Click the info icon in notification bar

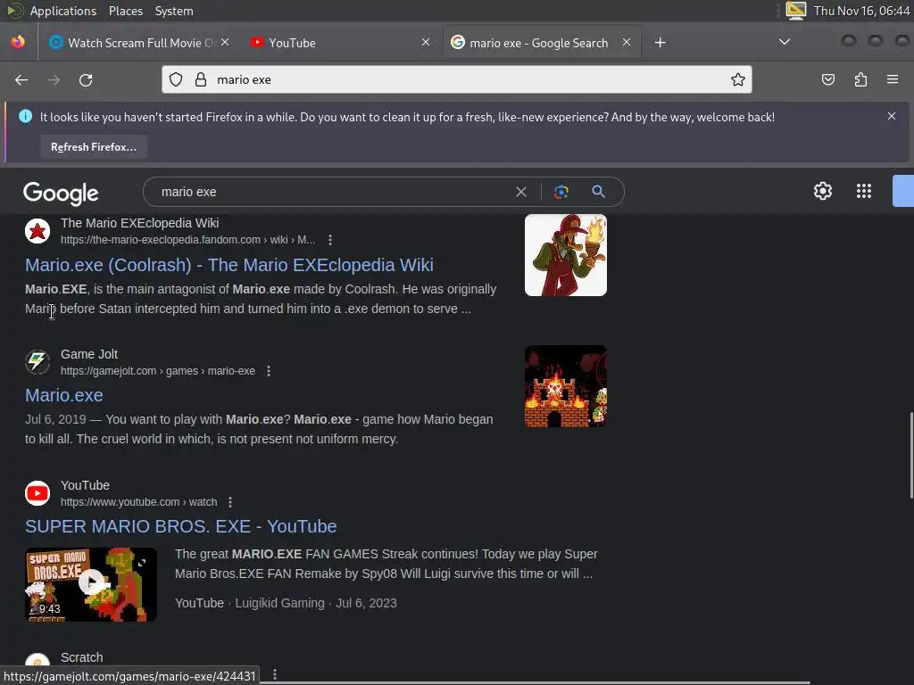(x=26, y=117)
